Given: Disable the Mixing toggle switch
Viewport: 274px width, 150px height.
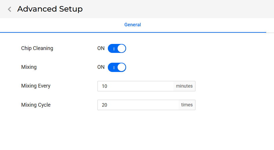Looking at the screenshot, I should 117,67.
